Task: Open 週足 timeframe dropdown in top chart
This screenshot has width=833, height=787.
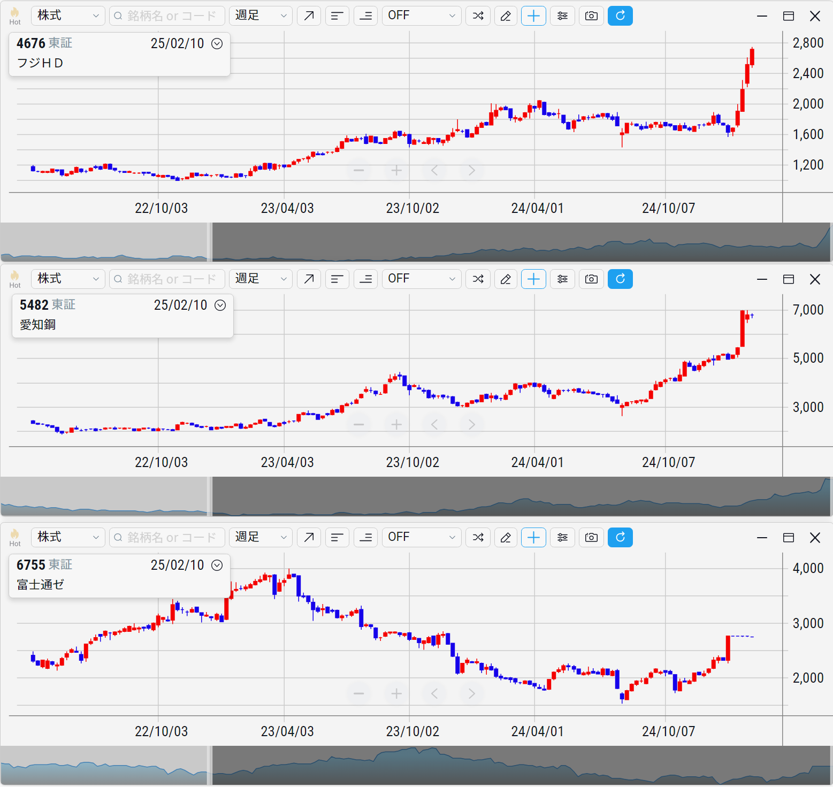Action: tap(261, 16)
